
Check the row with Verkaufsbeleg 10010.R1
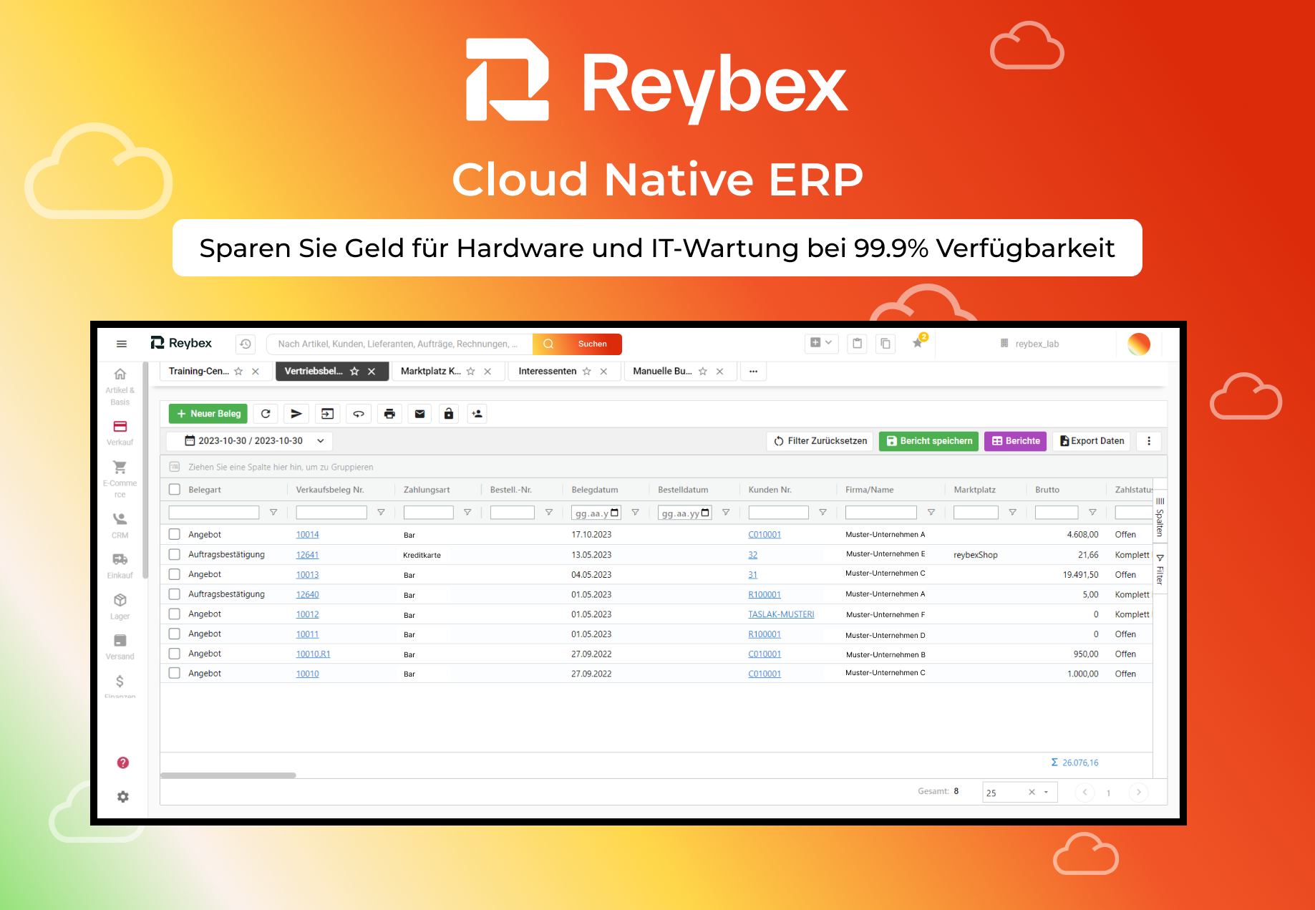click(x=175, y=654)
